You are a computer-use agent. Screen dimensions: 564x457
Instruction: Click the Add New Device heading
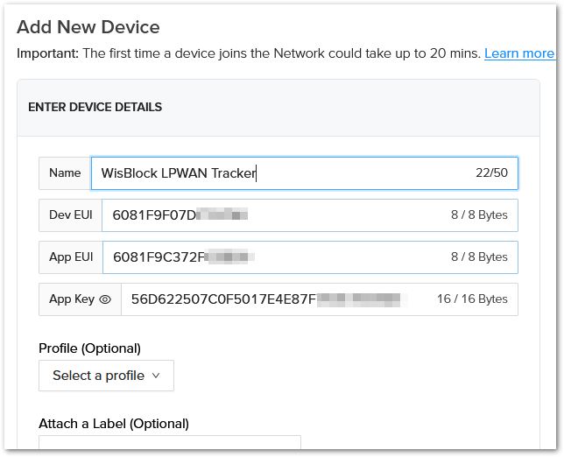click(x=88, y=27)
